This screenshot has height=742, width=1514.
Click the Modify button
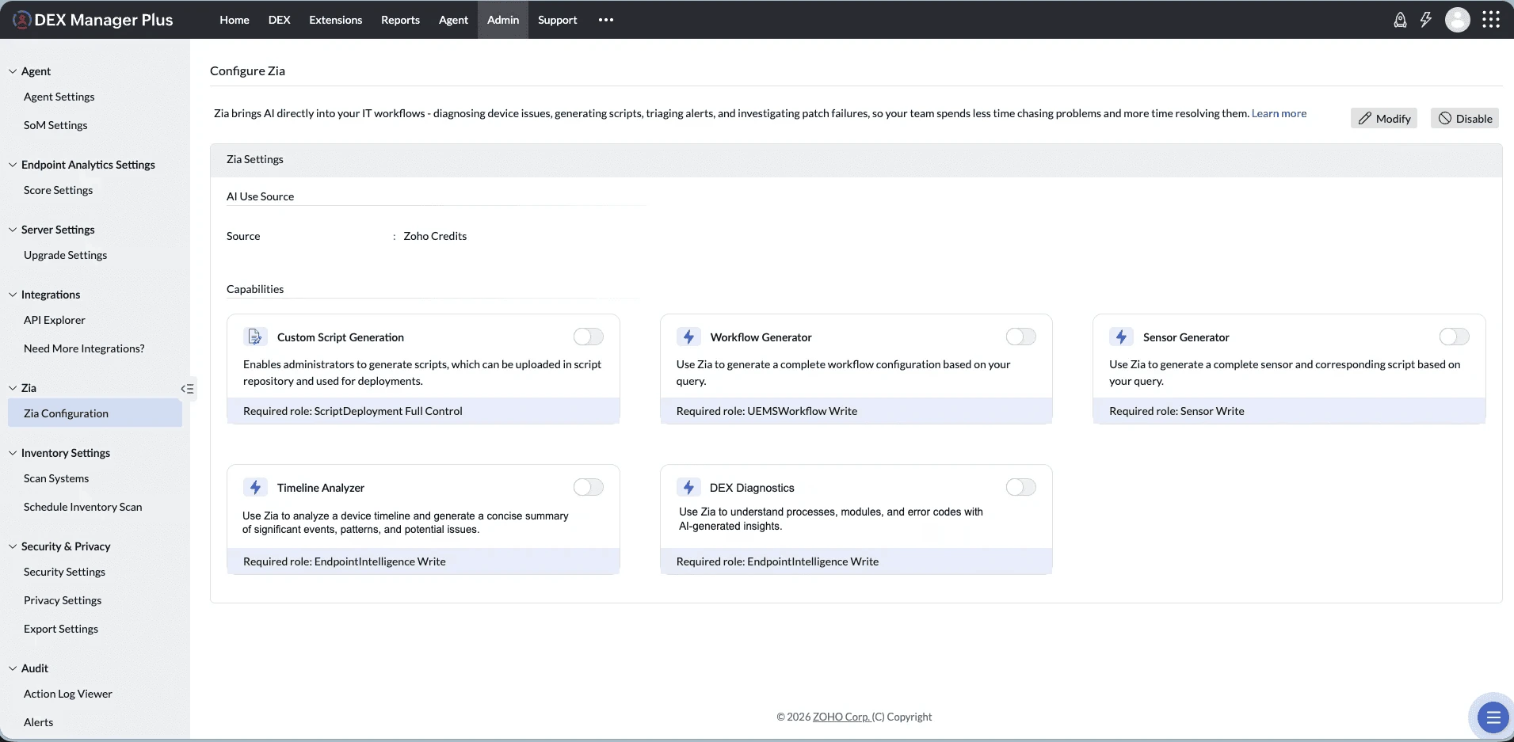coord(1384,119)
